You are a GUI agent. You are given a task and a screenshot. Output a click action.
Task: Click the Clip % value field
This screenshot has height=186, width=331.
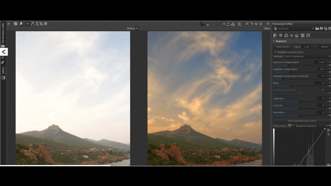tap(306, 47)
